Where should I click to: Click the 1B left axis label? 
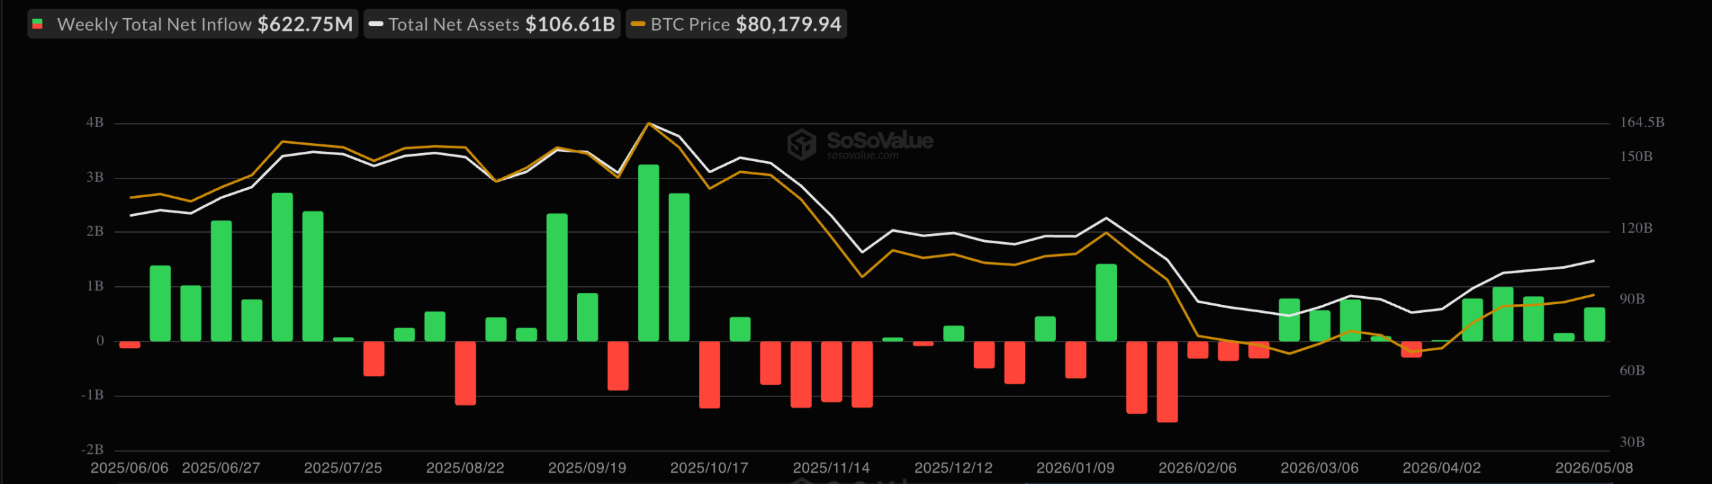pyautogui.click(x=95, y=286)
